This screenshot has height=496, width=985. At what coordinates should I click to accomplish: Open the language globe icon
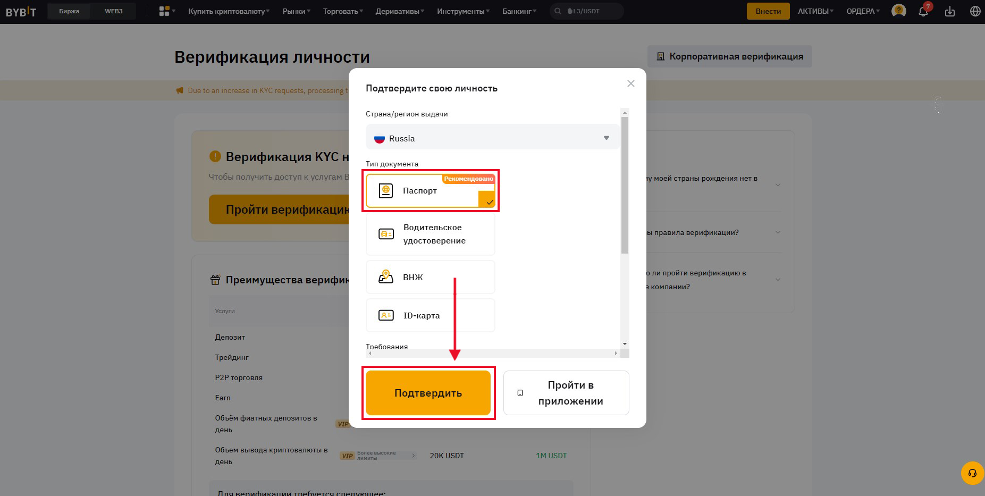975,11
